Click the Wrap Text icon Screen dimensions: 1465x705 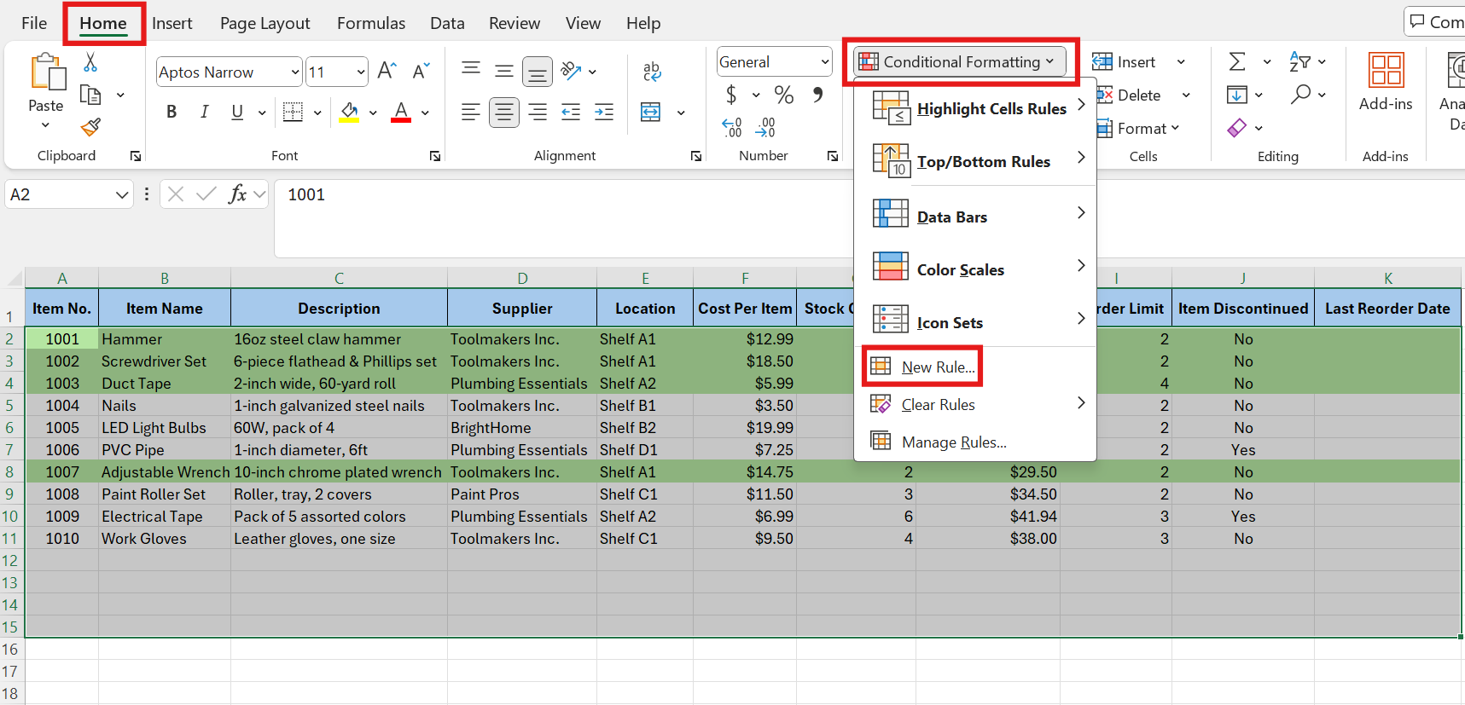tap(652, 72)
